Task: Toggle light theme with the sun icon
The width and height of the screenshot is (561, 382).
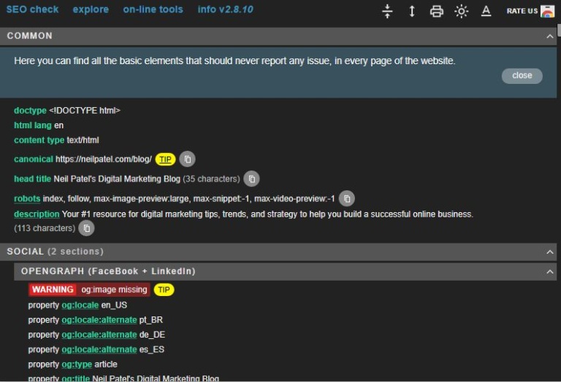Action: tap(461, 12)
